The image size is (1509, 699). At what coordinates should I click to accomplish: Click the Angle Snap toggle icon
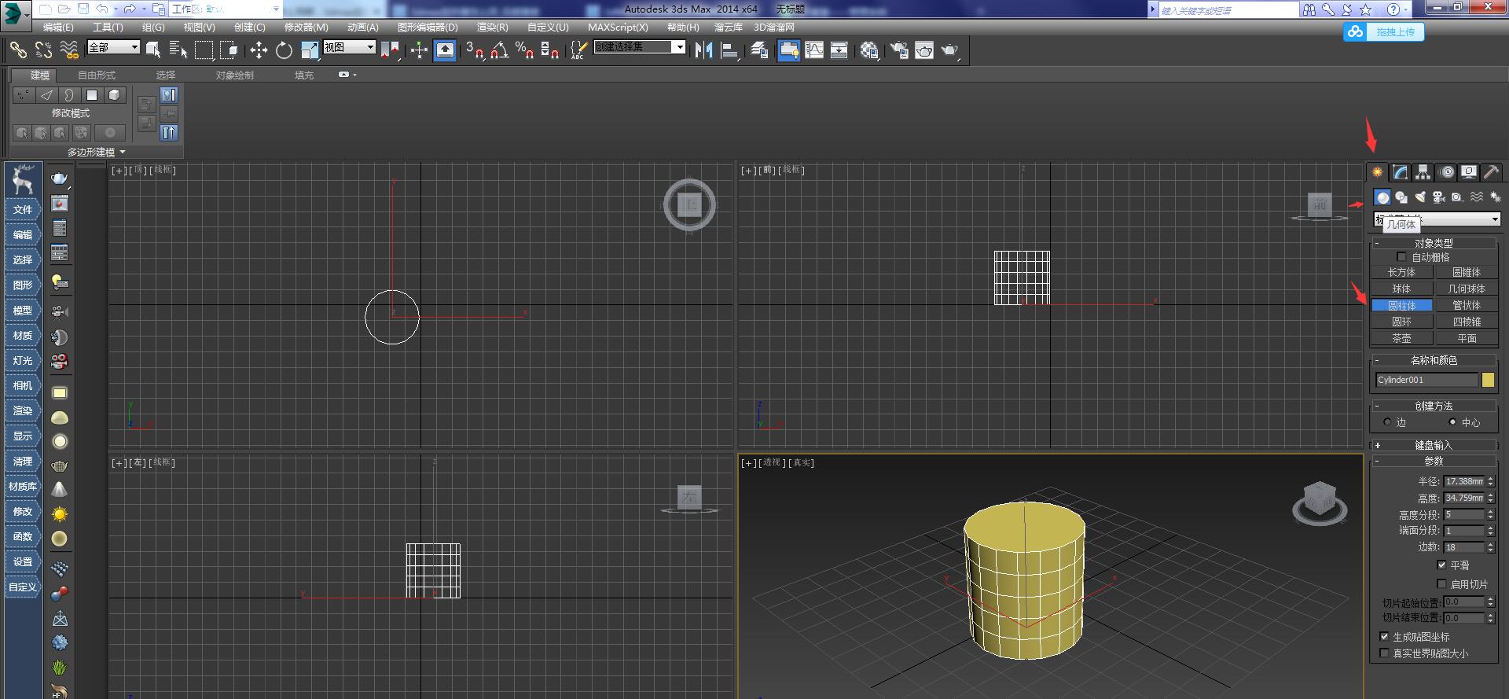pyautogui.click(x=499, y=51)
